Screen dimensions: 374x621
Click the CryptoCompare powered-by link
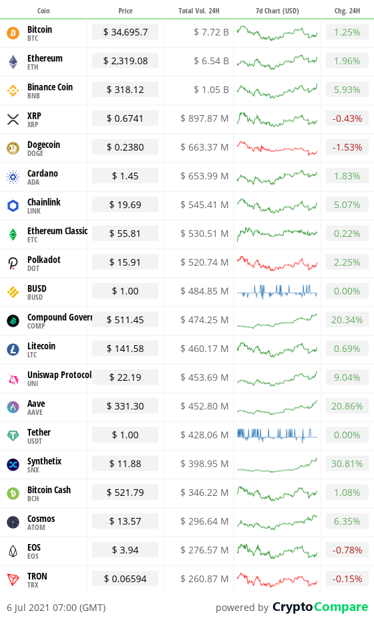click(320, 607)
